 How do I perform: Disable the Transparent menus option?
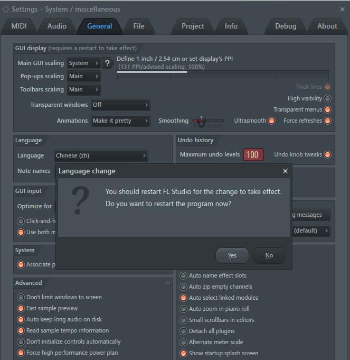tap(327, 110)
